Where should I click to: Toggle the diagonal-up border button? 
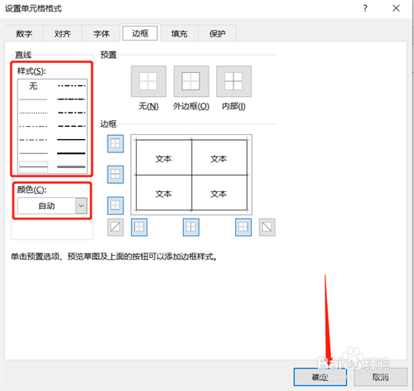[115, 227]
